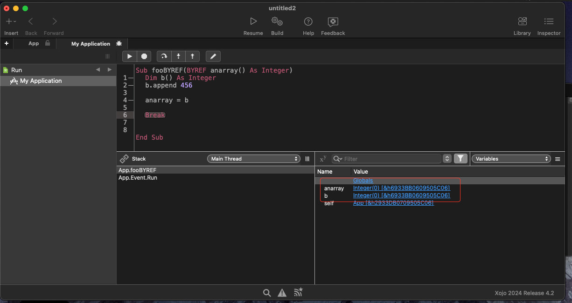Open the Inspector panel
The image size is (572, 303).
(x=549, y=21)
